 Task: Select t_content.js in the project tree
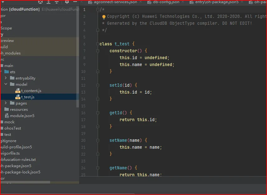(31, 91)
